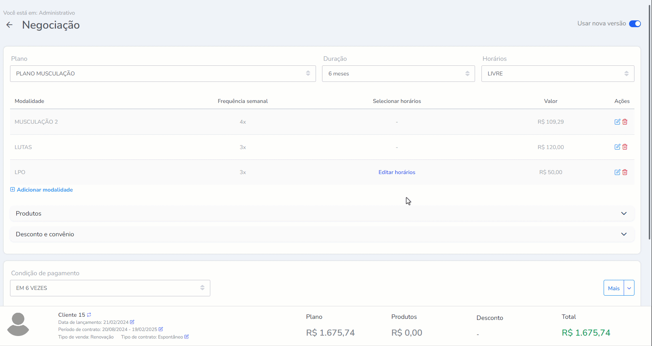Delete the LPO modality
Image resolution: width=652 pixels, height=346 pixels.
625,172
